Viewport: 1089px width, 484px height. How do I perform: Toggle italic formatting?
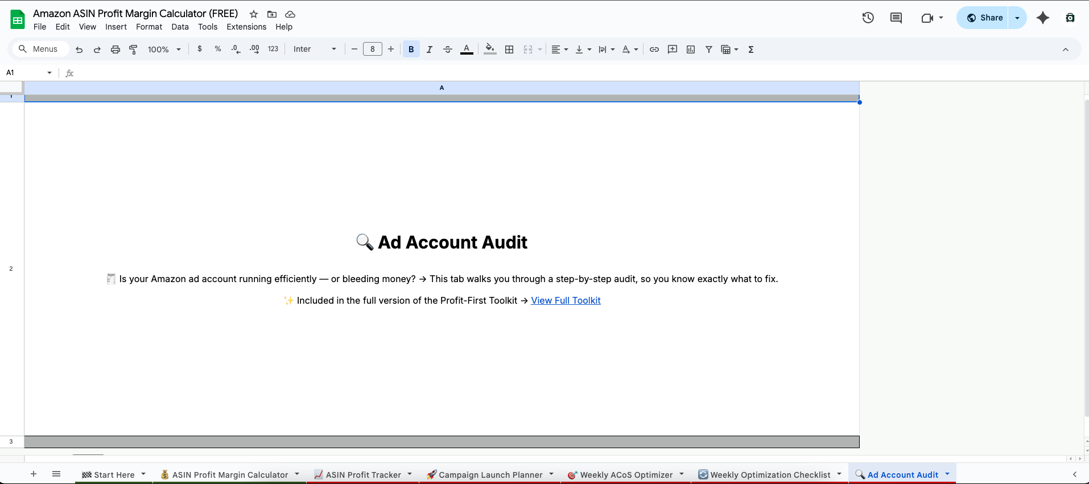click(430, 49)
